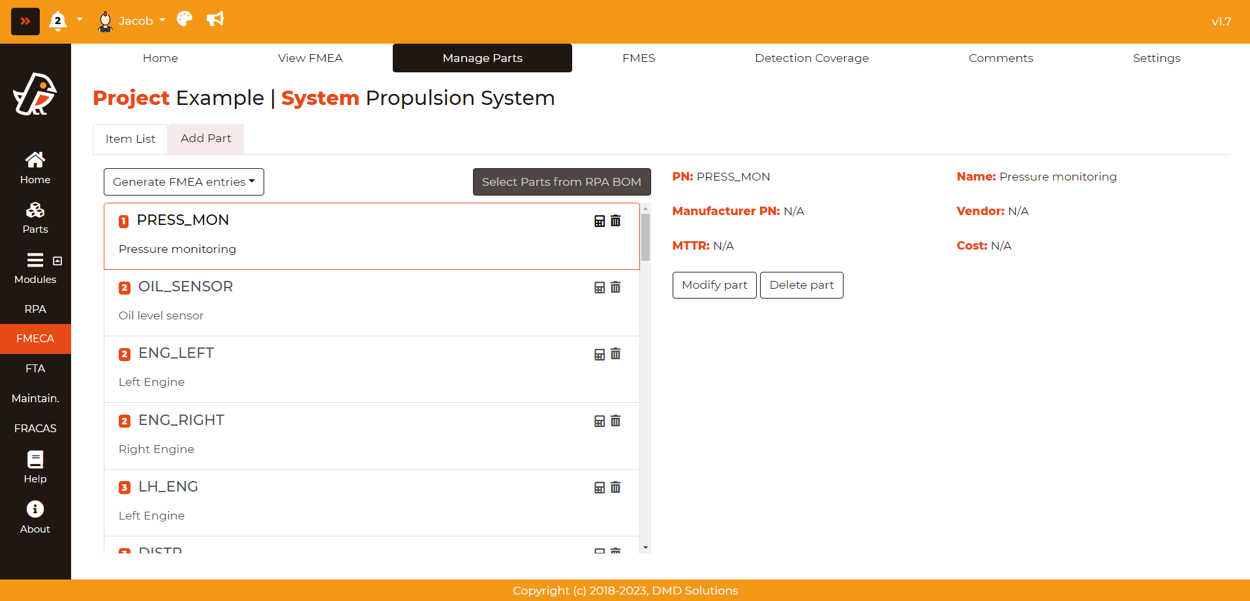Click the parts list scrollbar down arrow

(x=645, y=548)
